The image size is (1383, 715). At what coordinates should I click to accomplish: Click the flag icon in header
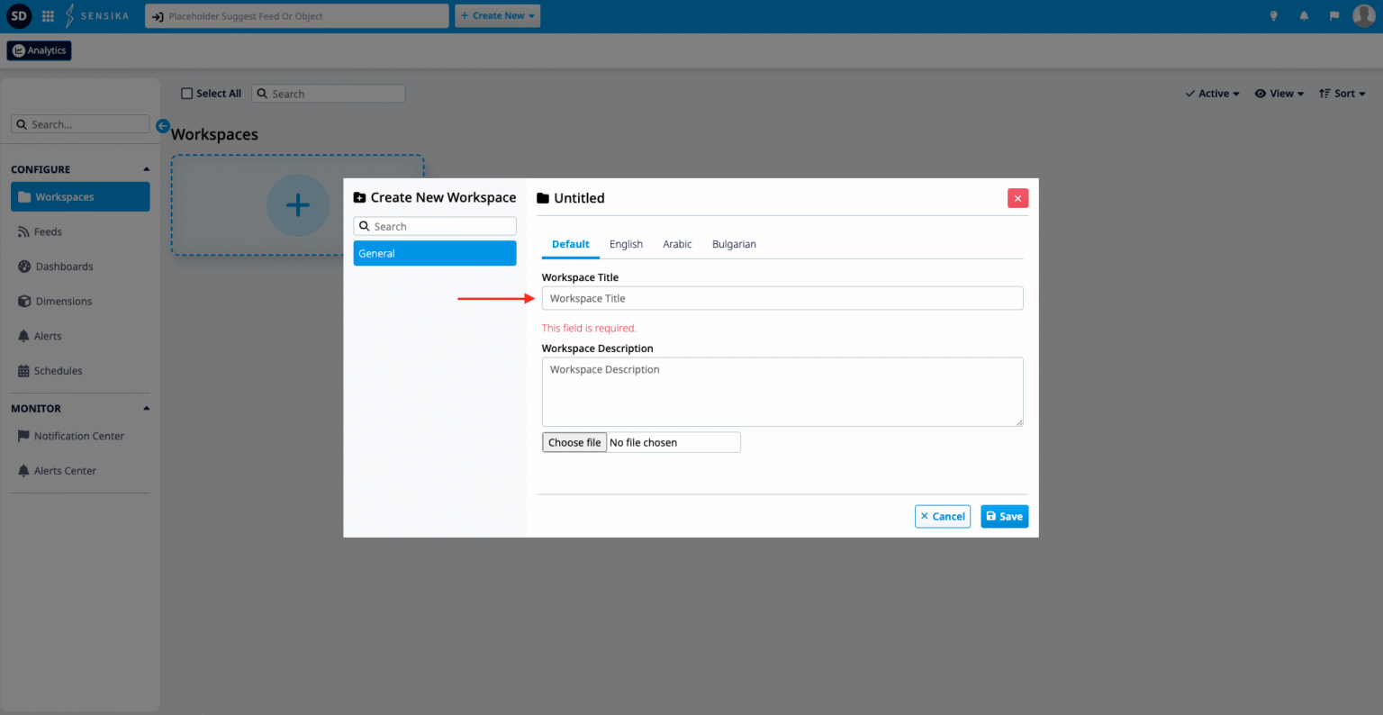pyautogui.click(x=1333, y=16)
